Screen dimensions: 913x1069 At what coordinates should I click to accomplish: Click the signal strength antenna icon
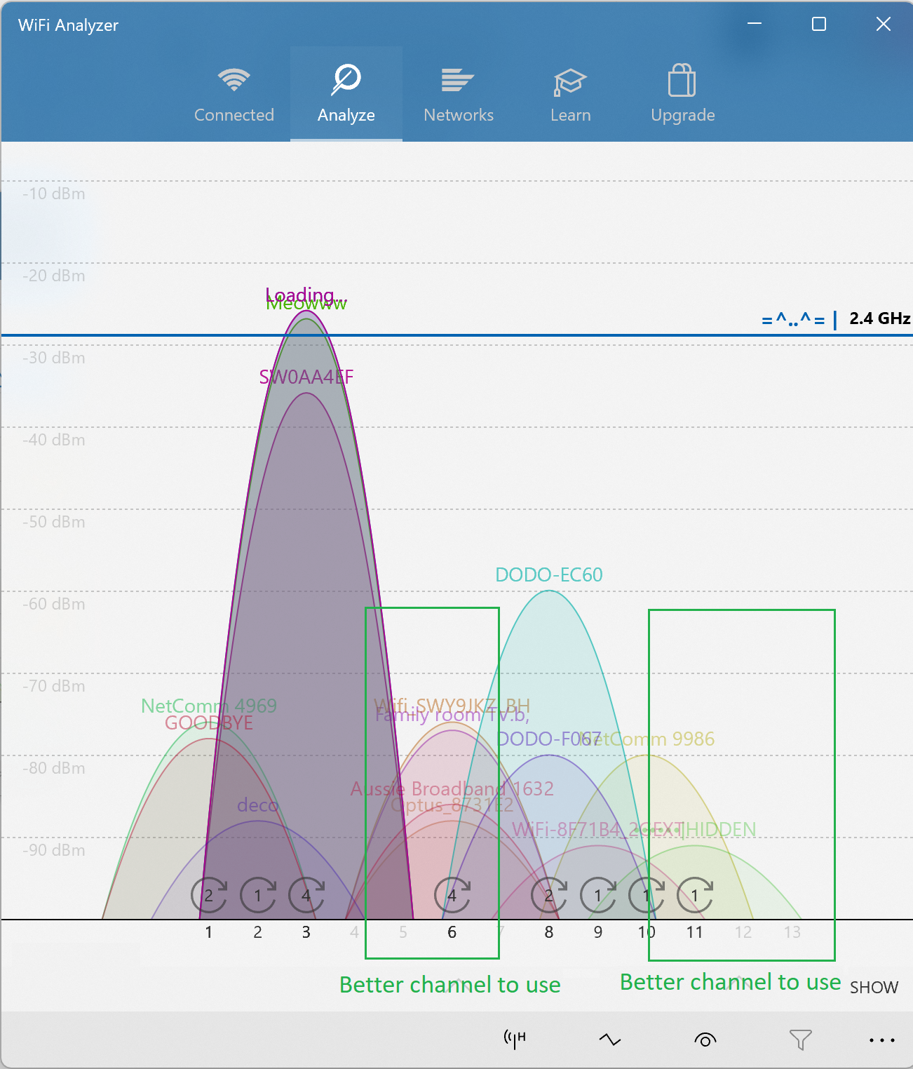click(x=515, y=1039)
